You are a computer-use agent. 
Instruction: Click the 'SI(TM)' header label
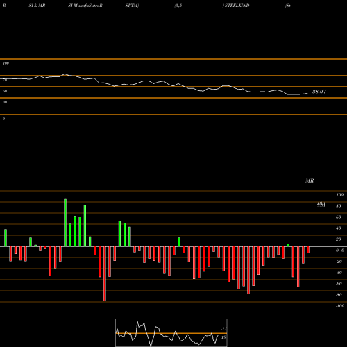click(x=132, y=6)
